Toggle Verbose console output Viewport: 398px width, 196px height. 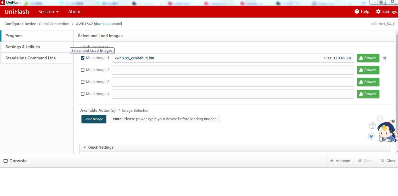pyautogui.click(x=340, y=161)
